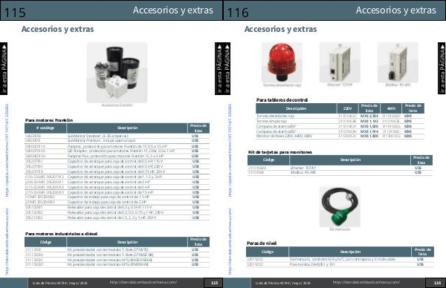Click 'ir a esta PÁGINA' tab on page 115 left edge
Viewport: 446px width, 288px height.
tap(4, 68)
